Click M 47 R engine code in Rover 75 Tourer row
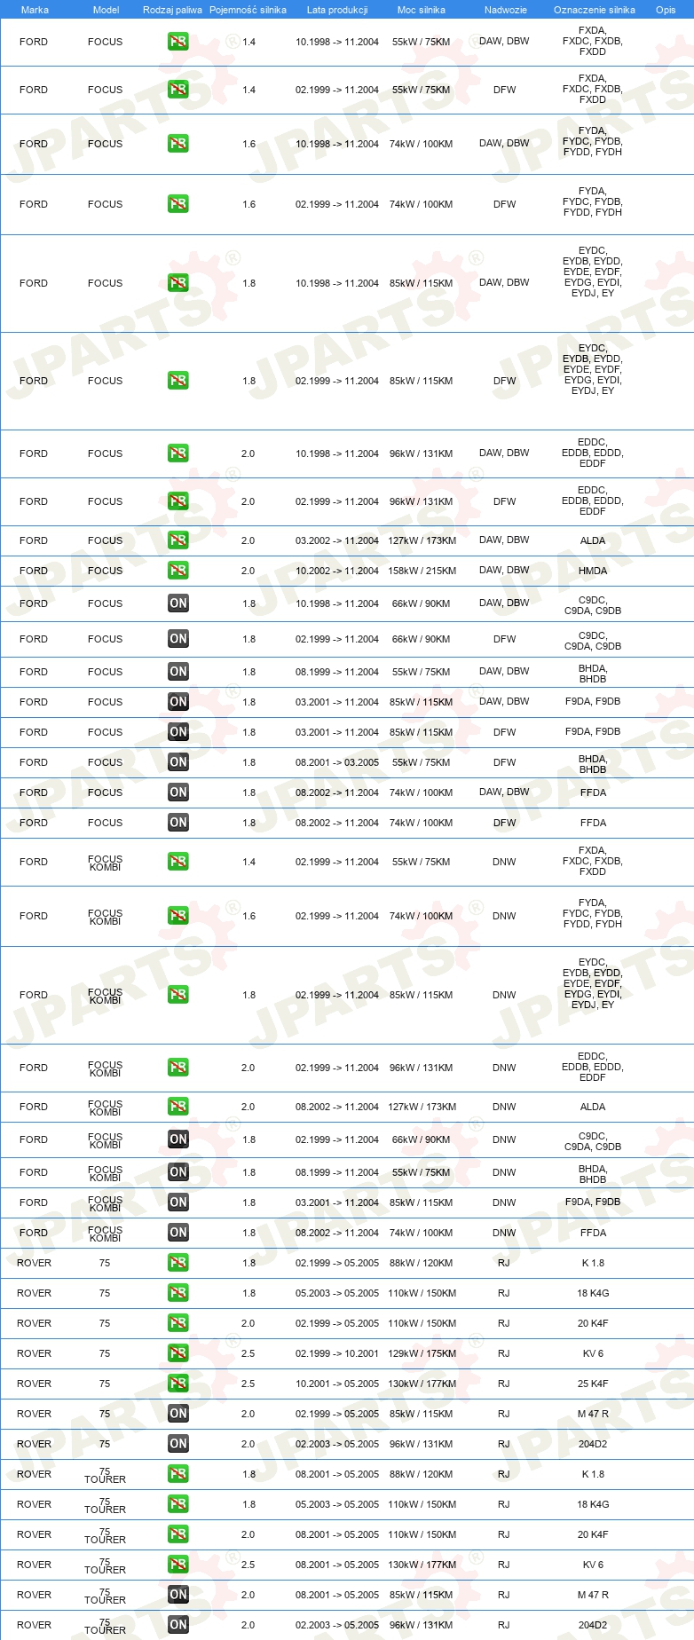Viewport: 694px width, 1640px height. coord(593,1595)
